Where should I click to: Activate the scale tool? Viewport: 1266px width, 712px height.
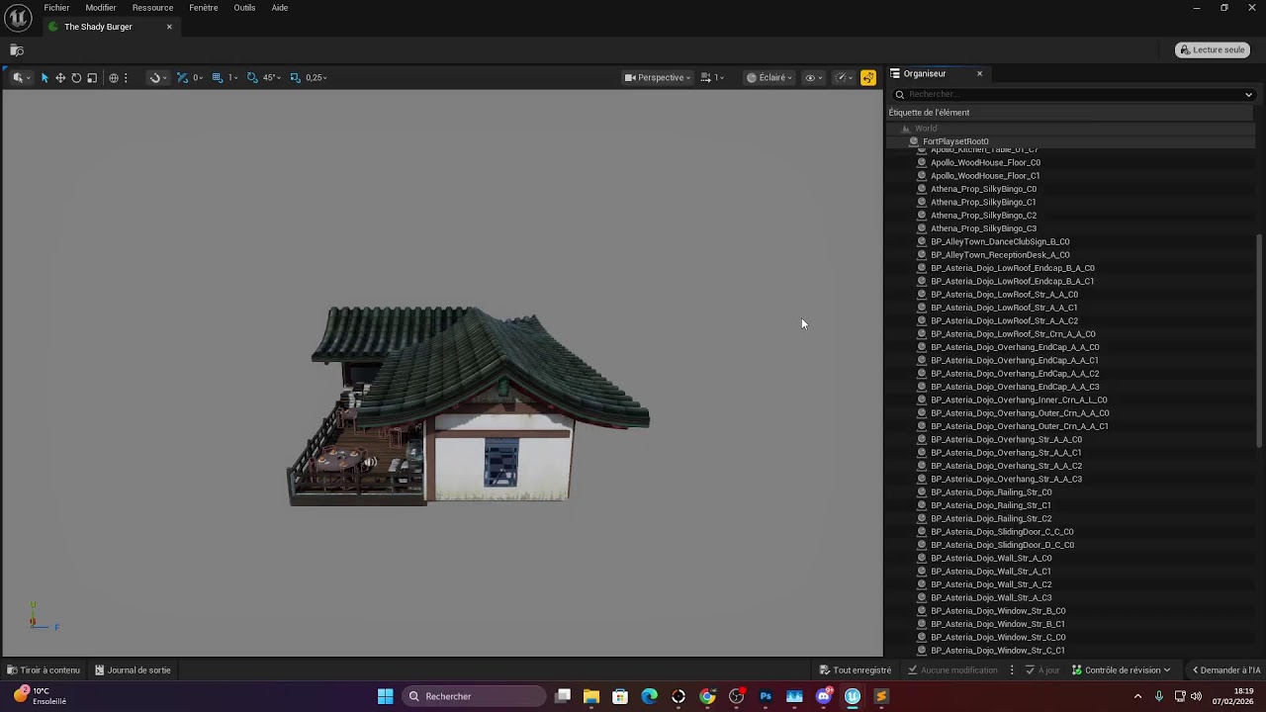pyautogui.click(x=92, y=77)
